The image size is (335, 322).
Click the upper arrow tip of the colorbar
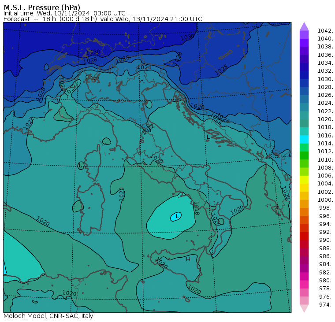[304, 26]
